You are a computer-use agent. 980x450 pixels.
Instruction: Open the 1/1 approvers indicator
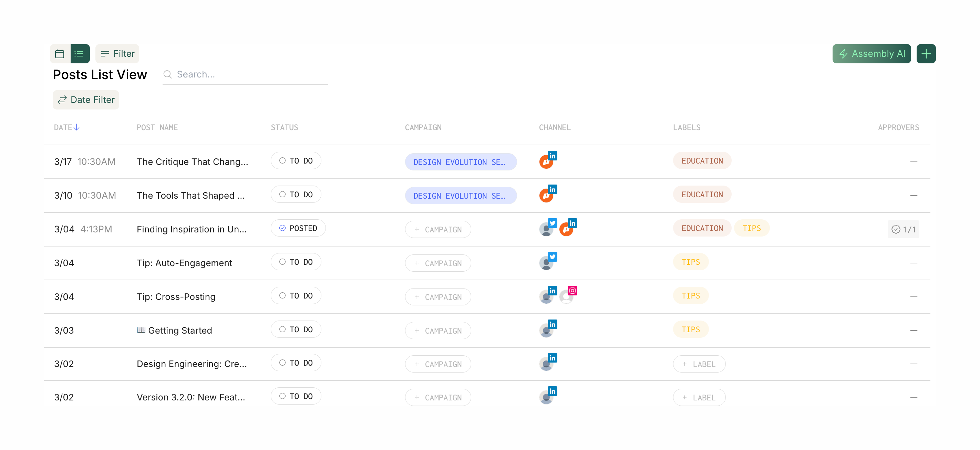pyautogui.click(x=904, y=229)
